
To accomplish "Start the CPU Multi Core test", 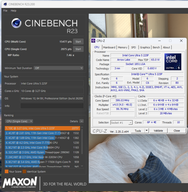I will pos(78,42).
